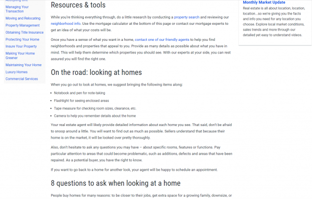Viewport: 312px width, 199px height.
Task: Select Moving and Relocating in sidebar
Action: [x=23, y=18]
